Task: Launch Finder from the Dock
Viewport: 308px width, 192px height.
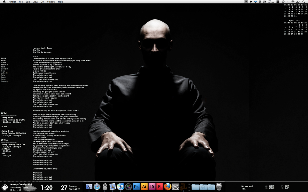Action: tap(89, 187)
